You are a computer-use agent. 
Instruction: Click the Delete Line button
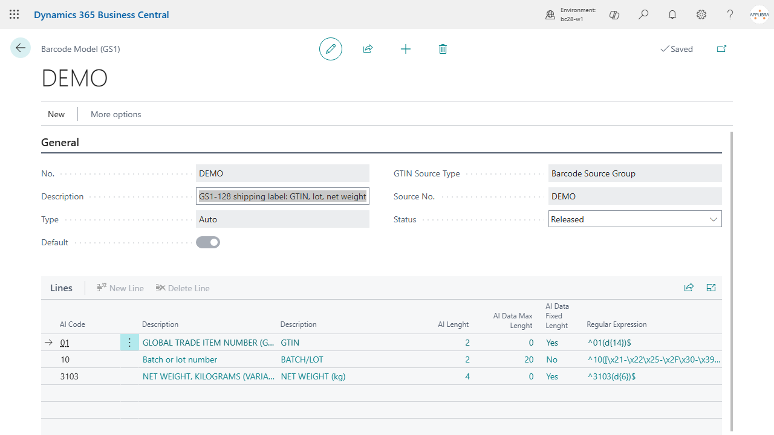point(183,288)
